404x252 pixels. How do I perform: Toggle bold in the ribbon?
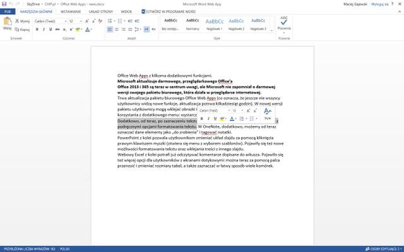(x=37, y=30)
